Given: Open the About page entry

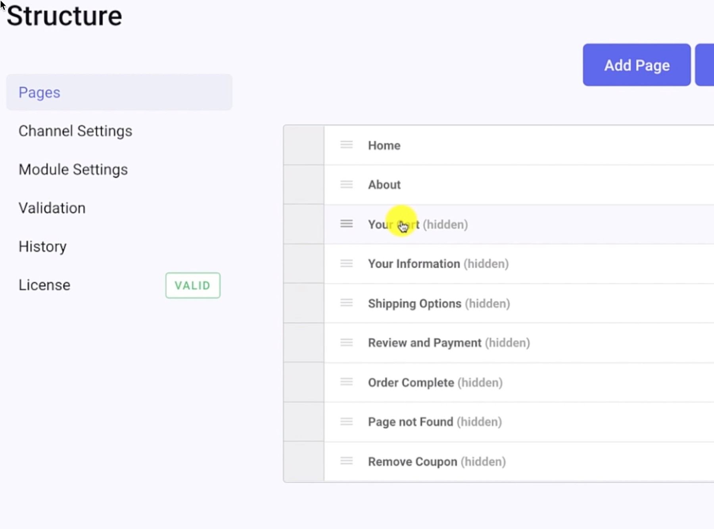Looking at the screenshot, I should pos(384,185).
